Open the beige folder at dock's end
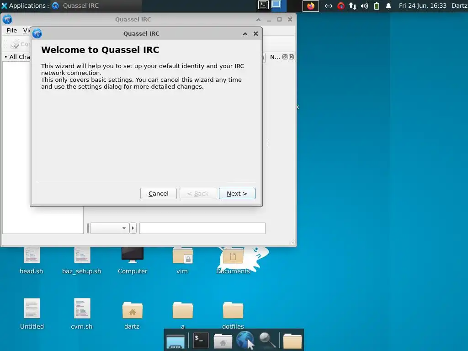This screenshot has width=468, height=351. (292, 341)
